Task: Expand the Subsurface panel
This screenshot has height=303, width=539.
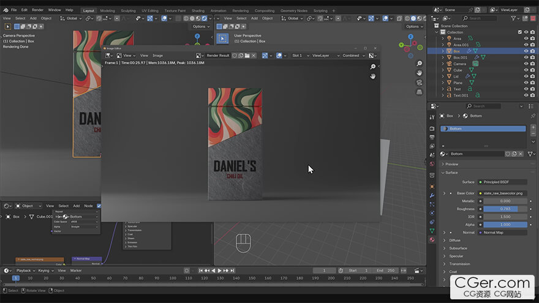Action: click(x=458, y=248)
